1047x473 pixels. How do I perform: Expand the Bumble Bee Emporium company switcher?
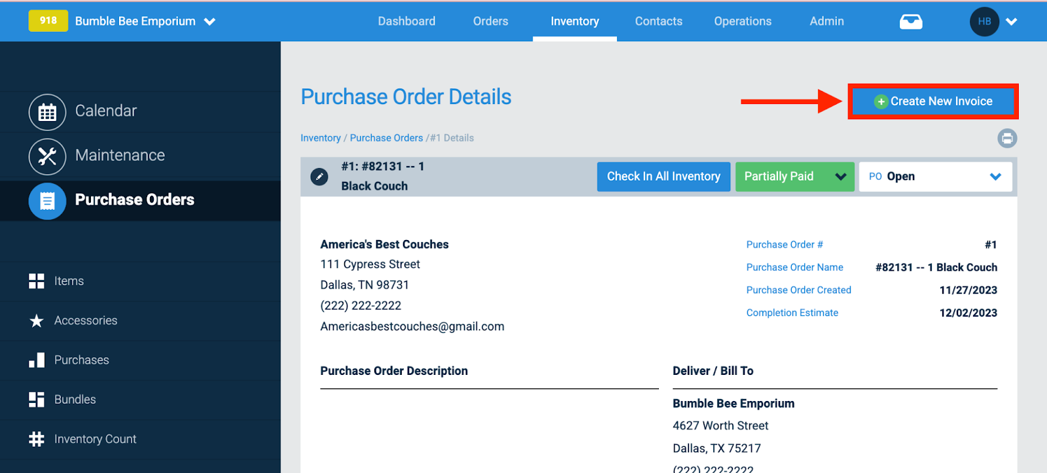[209, 21]
